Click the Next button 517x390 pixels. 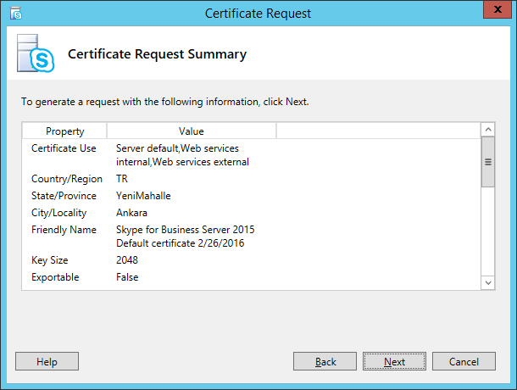pyautogui.click(x=394, y=361)
